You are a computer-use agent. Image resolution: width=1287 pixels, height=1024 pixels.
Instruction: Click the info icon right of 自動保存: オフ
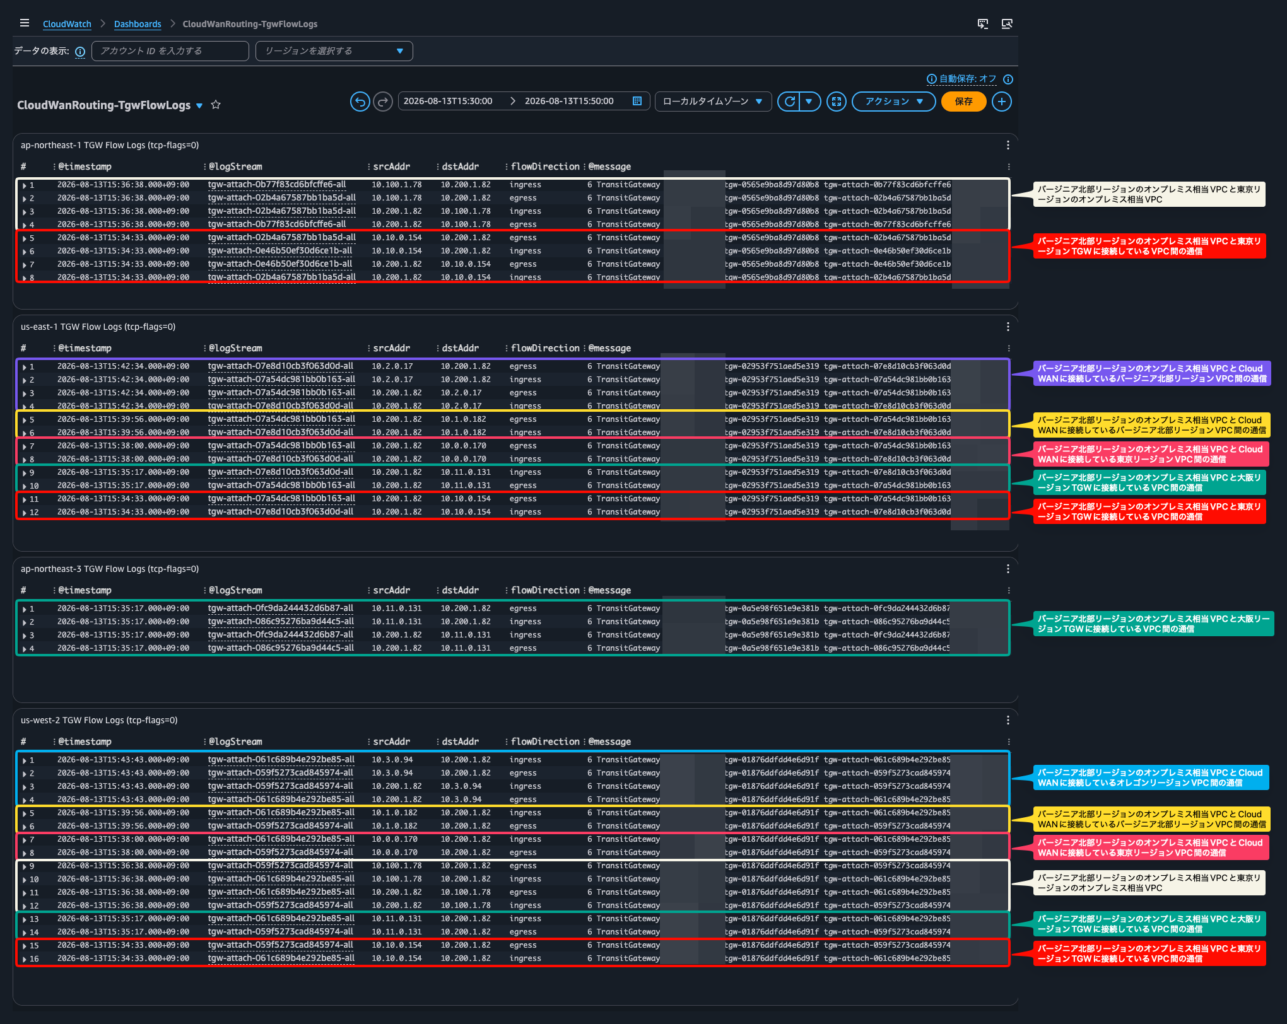coord(1008,79)
